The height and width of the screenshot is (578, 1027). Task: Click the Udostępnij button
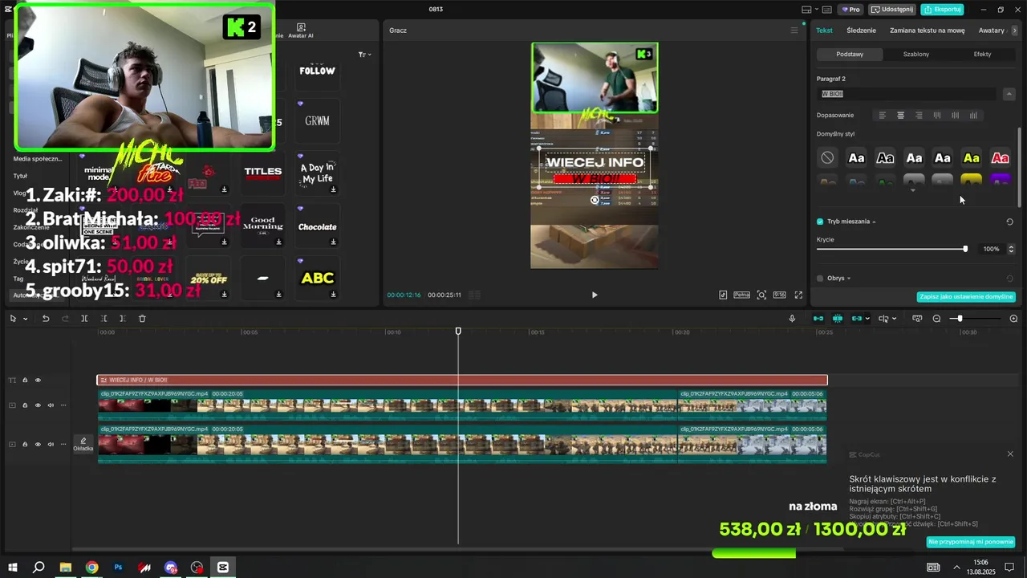[x=892, y=10]
